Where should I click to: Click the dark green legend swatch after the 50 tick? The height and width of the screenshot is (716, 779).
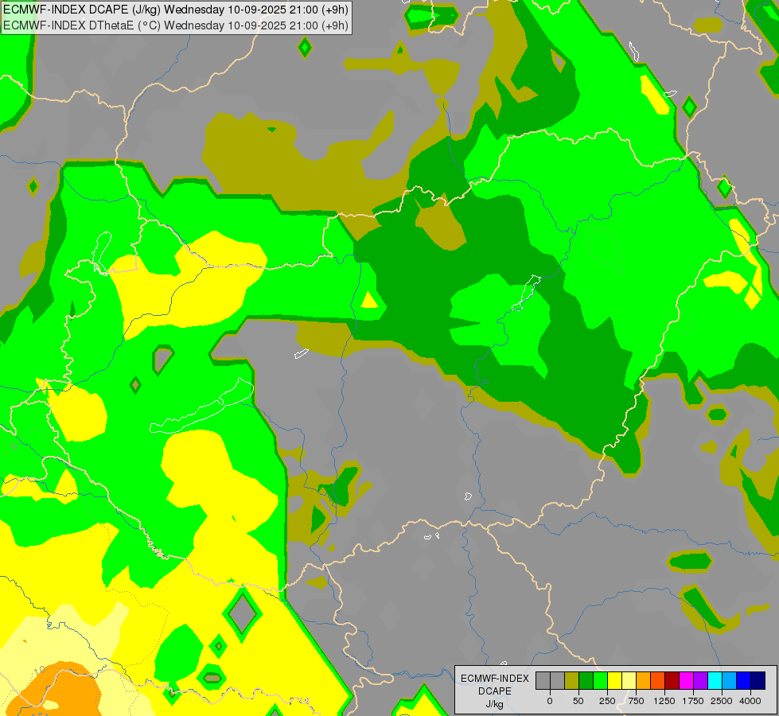click(586, 681)
